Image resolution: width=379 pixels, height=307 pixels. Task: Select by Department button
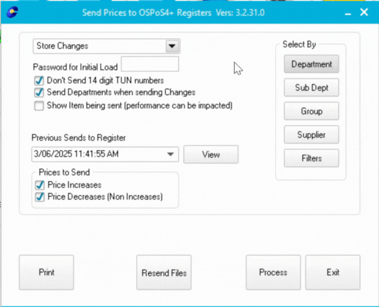pyautogui.click(x=311, y=64)
